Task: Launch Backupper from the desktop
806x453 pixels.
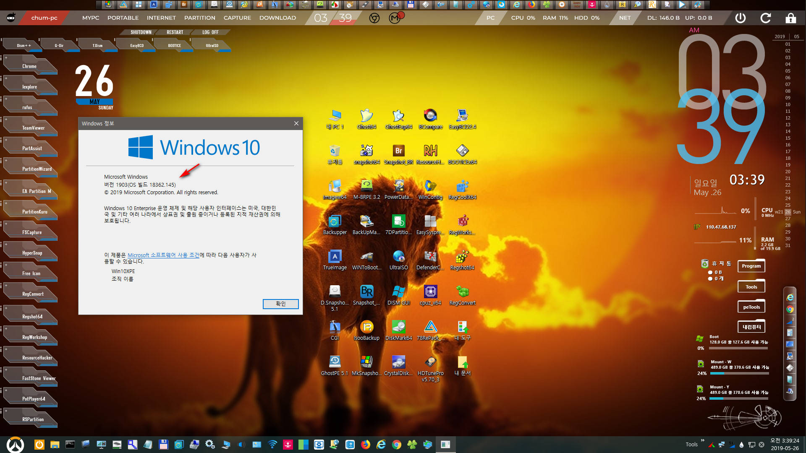Action: (x=335, y=224)
